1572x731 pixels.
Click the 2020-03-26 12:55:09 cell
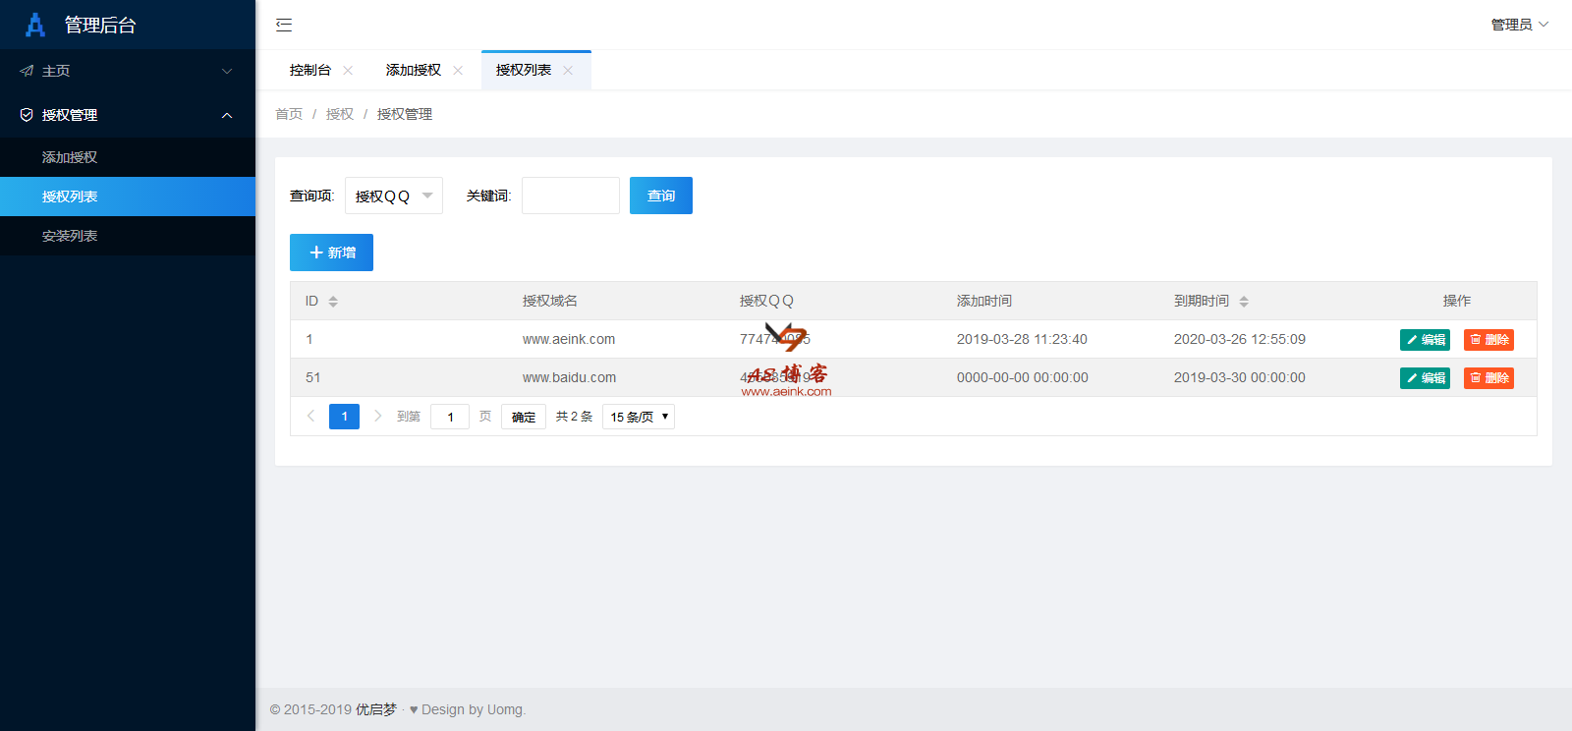point(1240,339)
